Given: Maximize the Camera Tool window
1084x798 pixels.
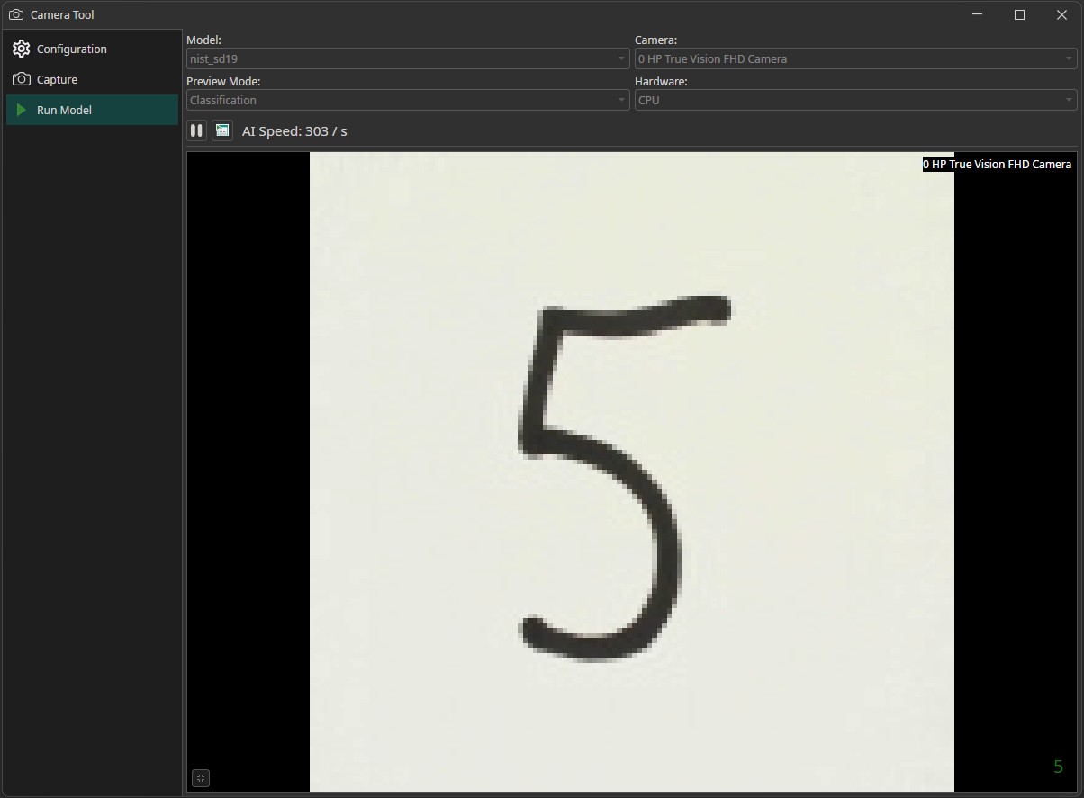Looking at the screenshot, I should pyautogui.click(x=1019, y=14).
